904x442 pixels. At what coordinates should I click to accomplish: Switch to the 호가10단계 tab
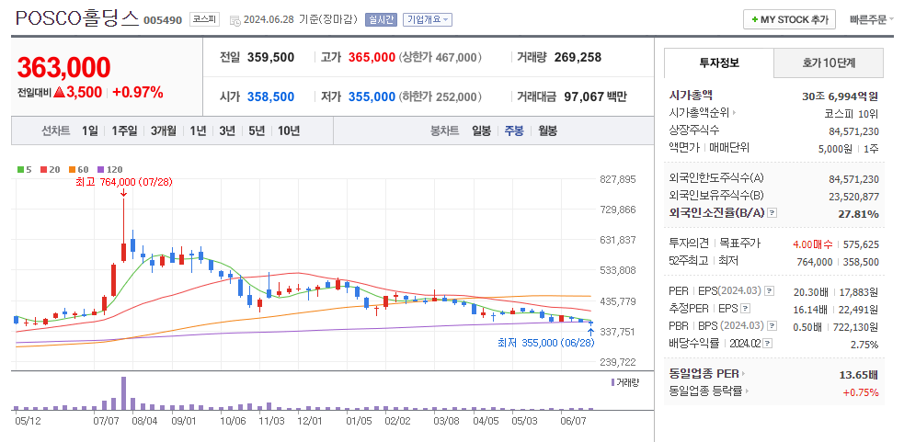click(x=828, y=62)
